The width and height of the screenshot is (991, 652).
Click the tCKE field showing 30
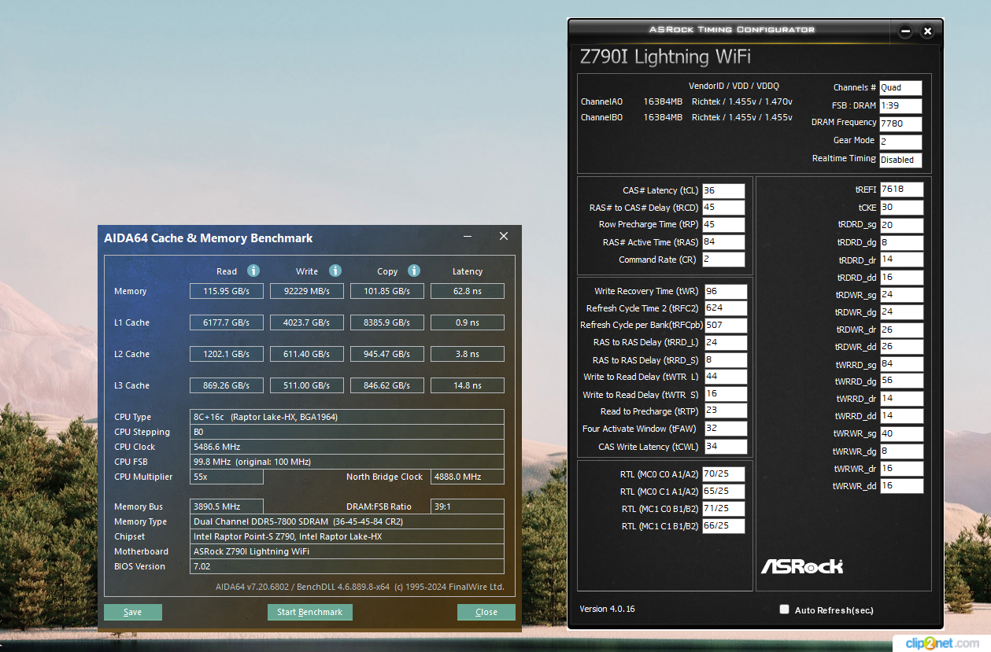coord(901,208)
